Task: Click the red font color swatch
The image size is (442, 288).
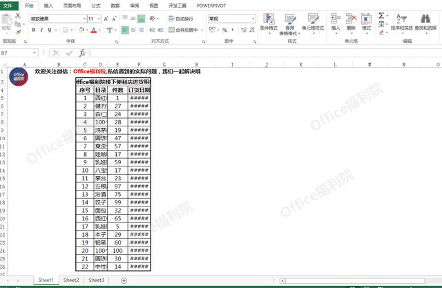Action: (93, 30)
